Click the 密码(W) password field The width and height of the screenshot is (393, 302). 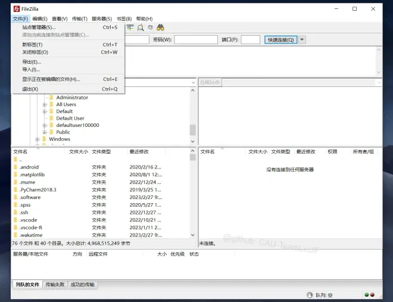196,39
